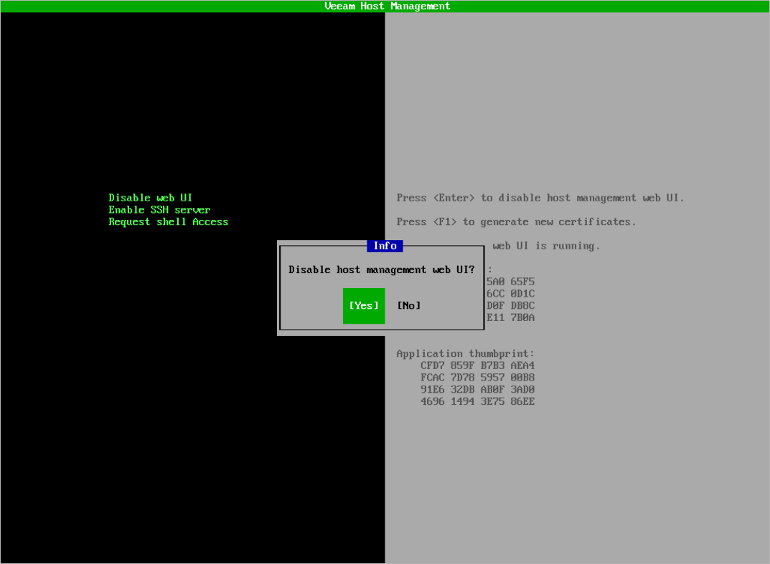Click the partial thumbprint 'D0F DB8C'
770x564 pixels.
click(x=510, y=305)
